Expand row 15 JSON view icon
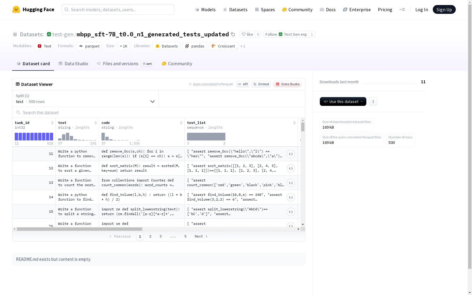 pos(291,212)
